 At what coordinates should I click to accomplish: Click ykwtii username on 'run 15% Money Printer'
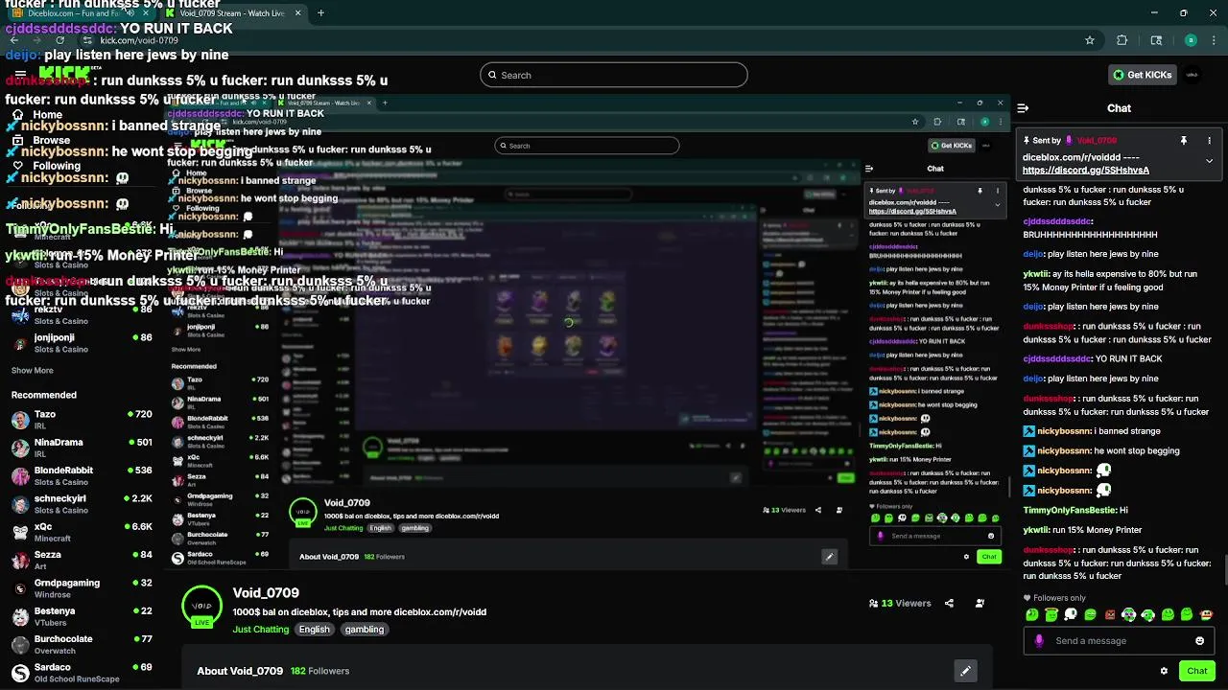pos(1036,530)
